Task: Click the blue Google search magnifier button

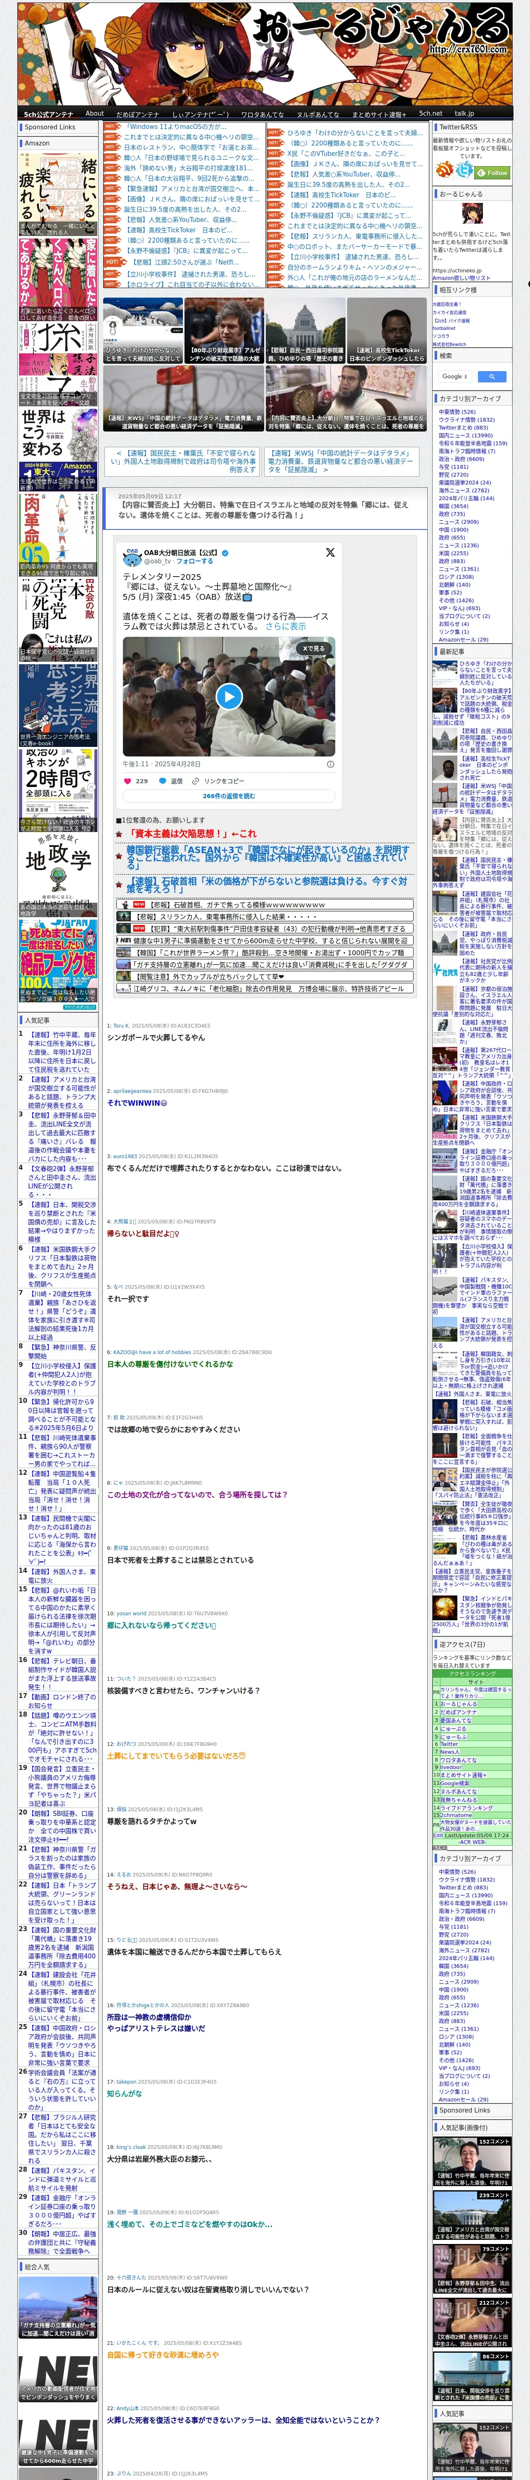Action: [x=492, y=377]
